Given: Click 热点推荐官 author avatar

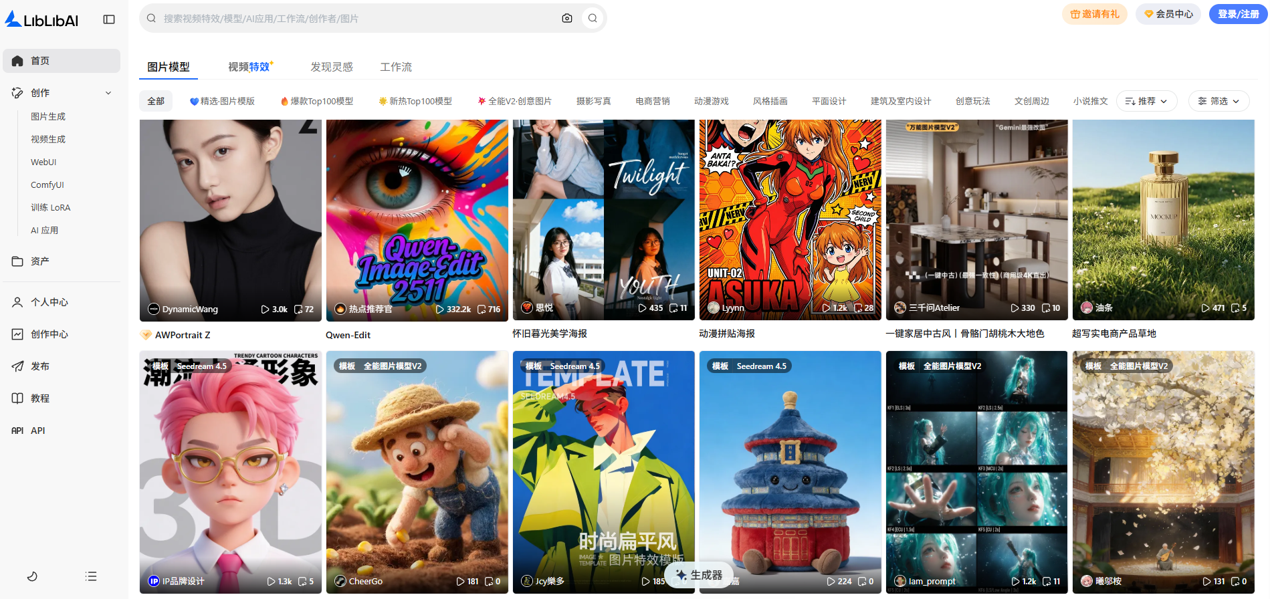Looking at the screenshot, I should pos(340,309).
